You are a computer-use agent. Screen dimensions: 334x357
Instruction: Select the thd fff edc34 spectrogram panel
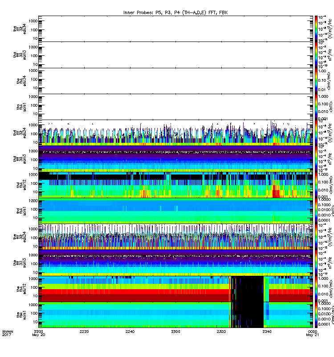point(175,133)
